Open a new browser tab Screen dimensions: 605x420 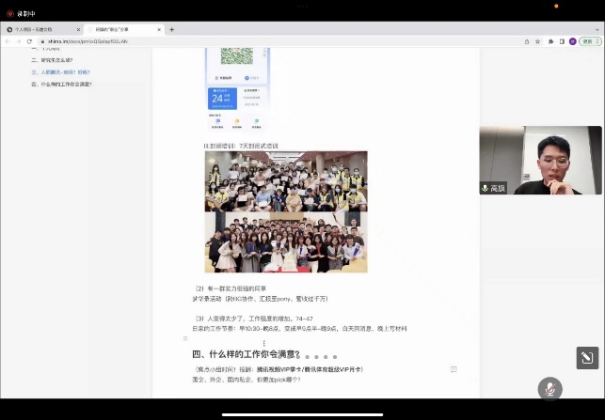coord(171,29)
